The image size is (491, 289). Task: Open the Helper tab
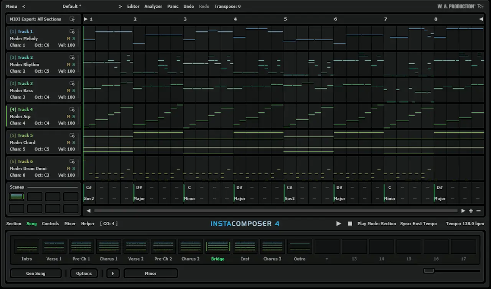(x=88, y=223)
